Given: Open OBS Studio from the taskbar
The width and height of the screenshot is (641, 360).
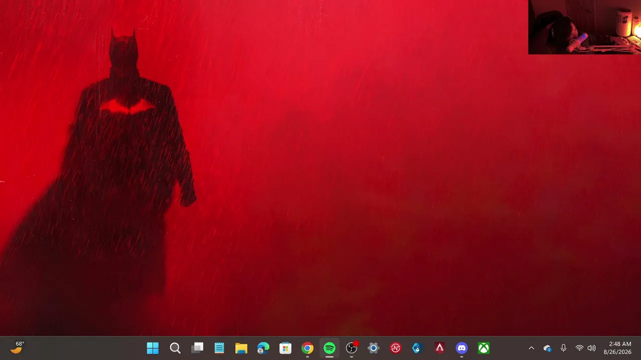Looking at the screenshot, I should click(x=352, y=348).
